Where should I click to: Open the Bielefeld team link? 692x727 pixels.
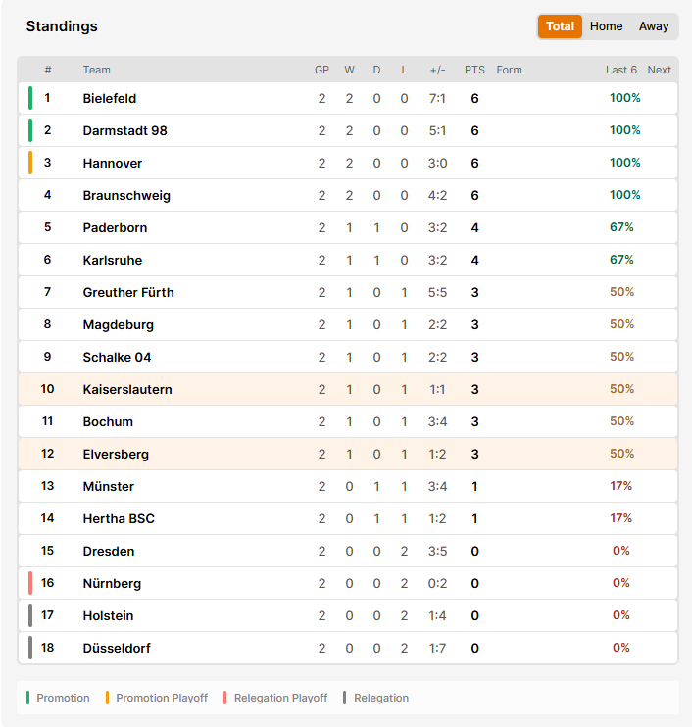pyautogui.click(x=110, y=98)
